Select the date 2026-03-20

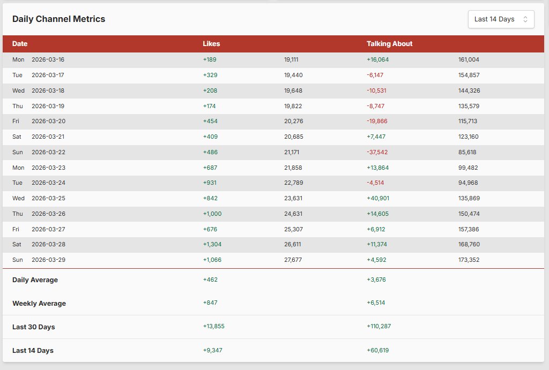coord(48,121)
